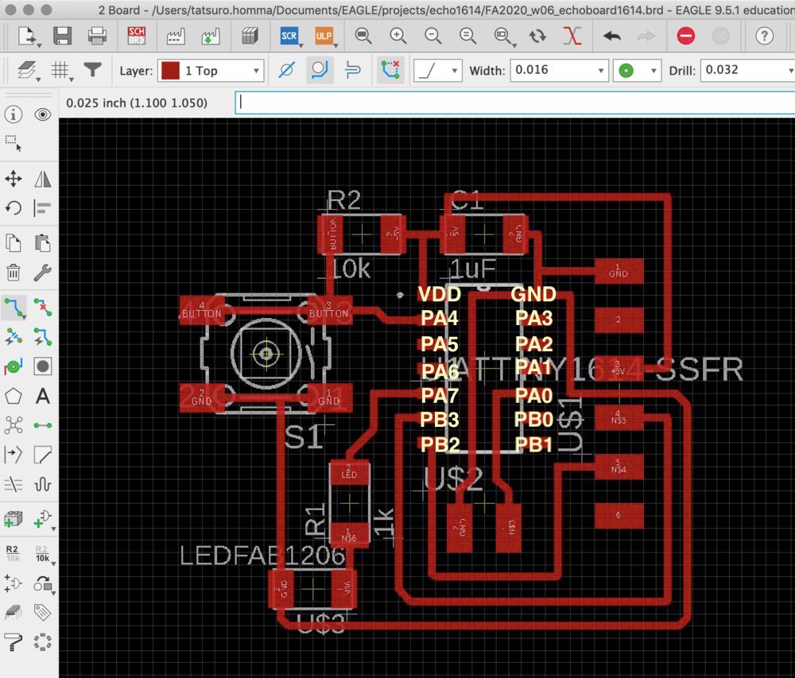Select the Mirror tool
Screen dimensions: 795x678
pos(43,179)
